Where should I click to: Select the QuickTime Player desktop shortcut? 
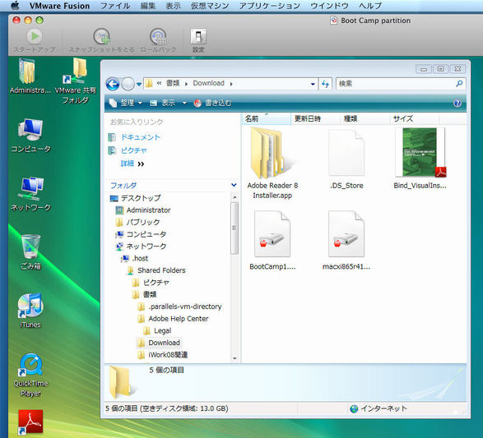pos(30,365)
